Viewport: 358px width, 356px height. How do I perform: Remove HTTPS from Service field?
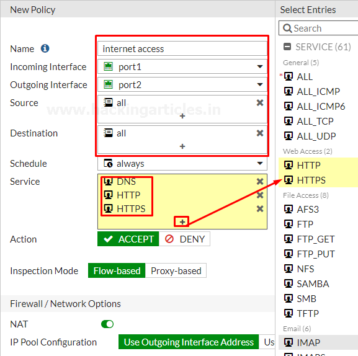(x=260, y=209)
